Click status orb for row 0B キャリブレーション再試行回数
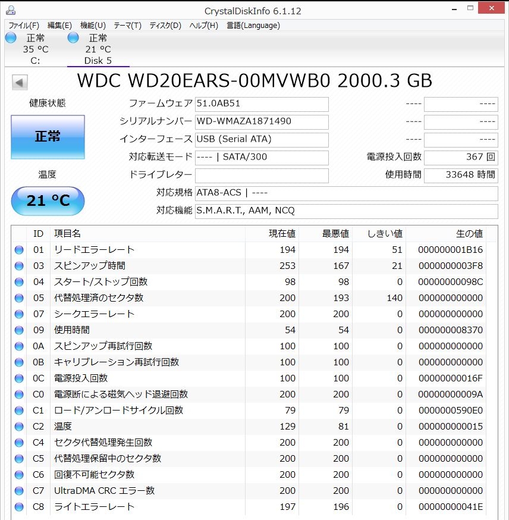Image resolution: width=509 pixels, height=520 pixels. [19, 362]
